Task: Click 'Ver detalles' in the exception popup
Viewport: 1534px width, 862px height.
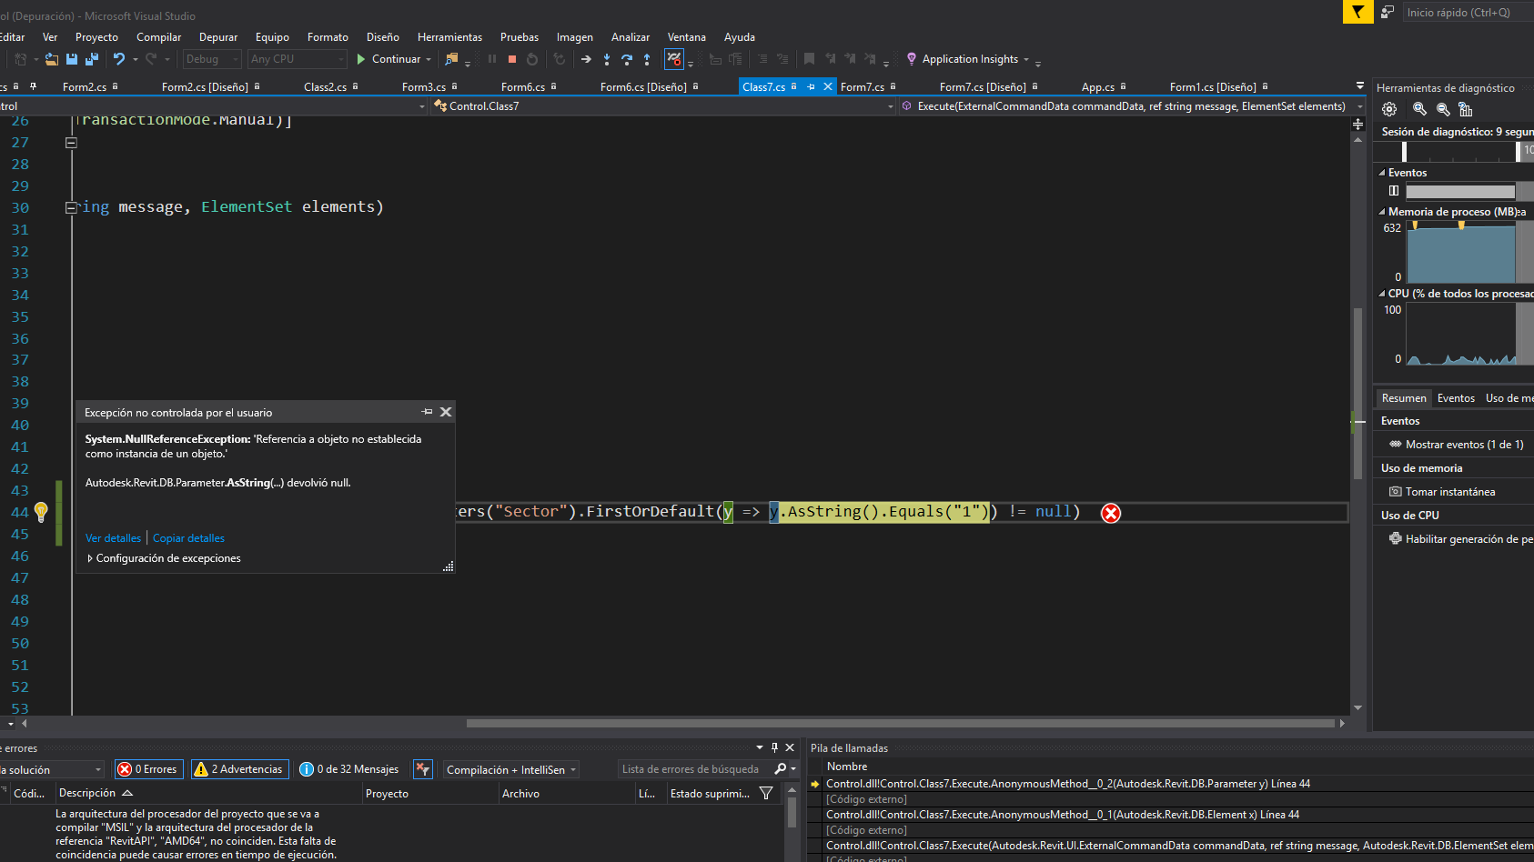Action: tap(113, 537)
